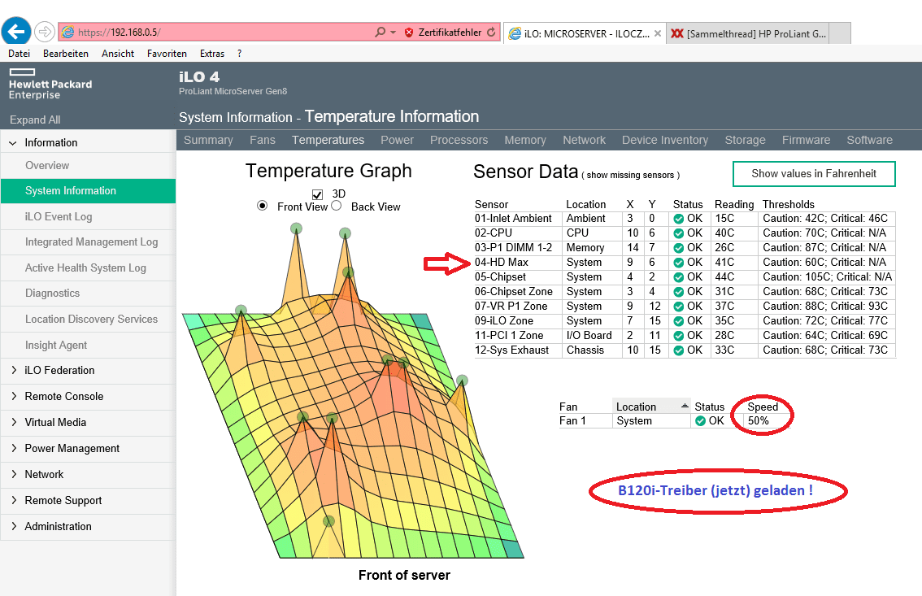The image size is (922, 596).
Task: Expand the Administration section
Action: (14, 526)
